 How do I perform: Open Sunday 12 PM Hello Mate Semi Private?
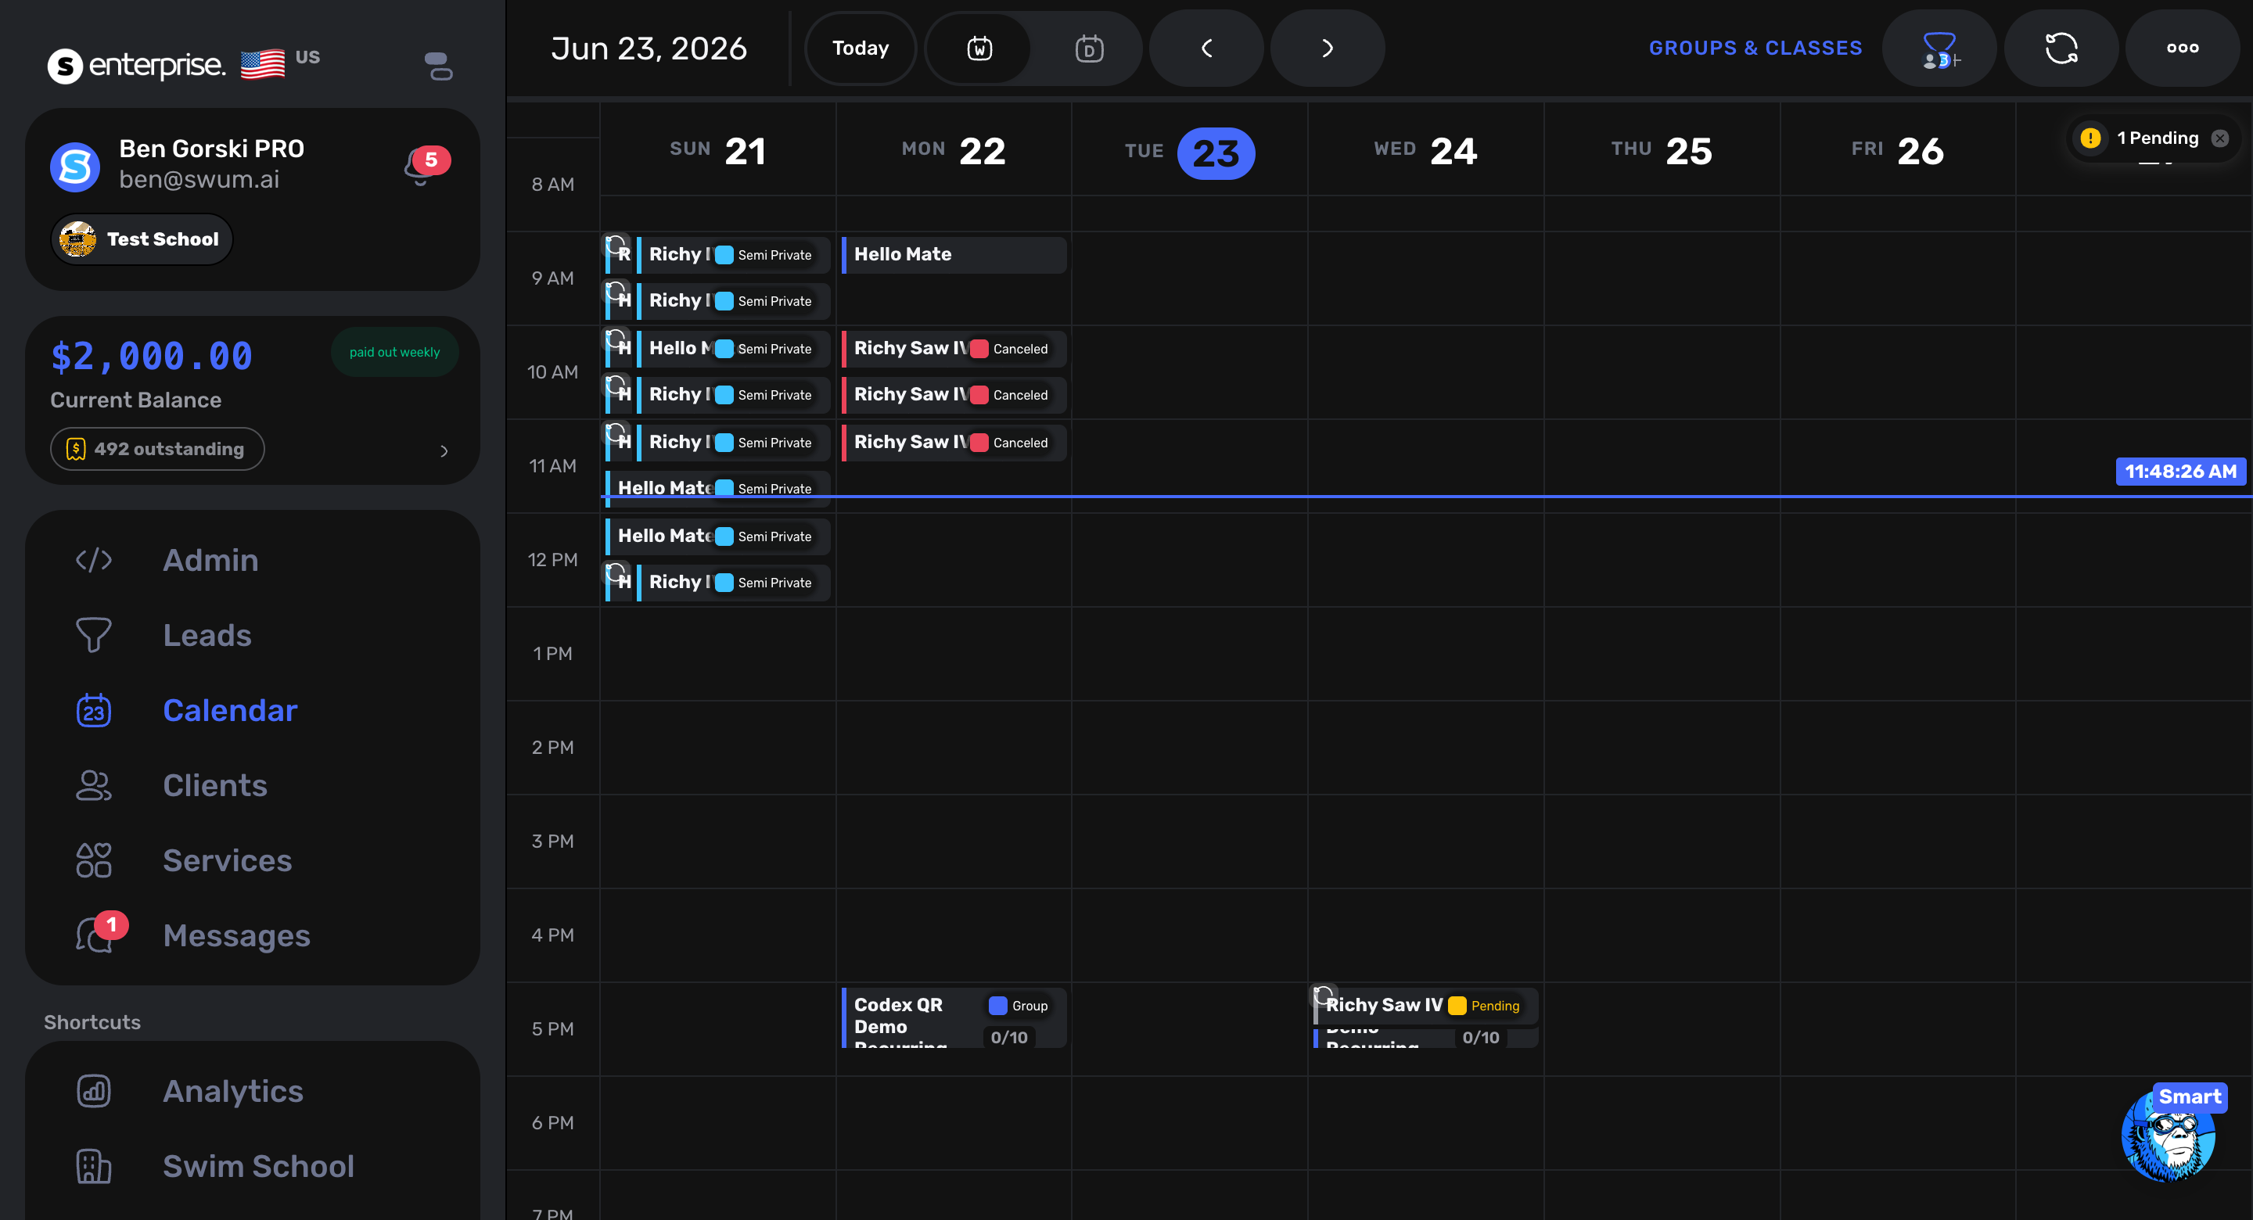click(717, 536)
